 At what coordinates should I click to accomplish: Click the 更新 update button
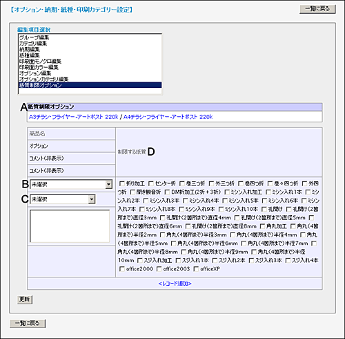[25, 300]
